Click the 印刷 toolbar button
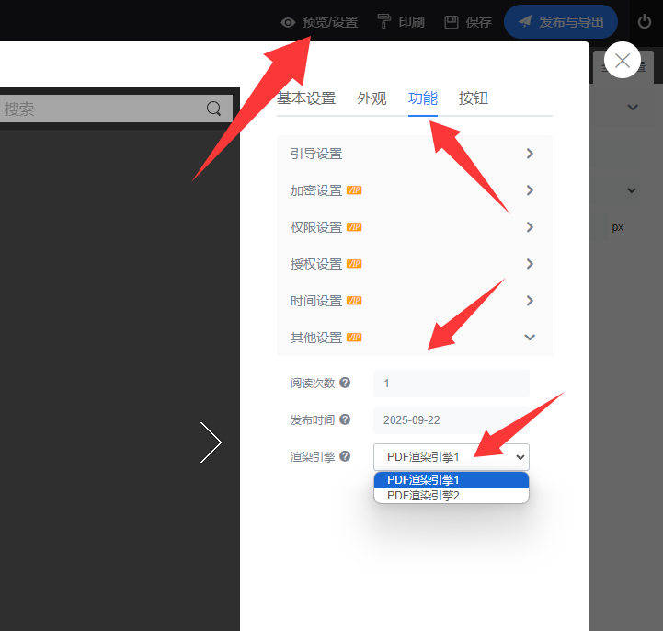This screenshot has height=631, width=663. [401, 22]
